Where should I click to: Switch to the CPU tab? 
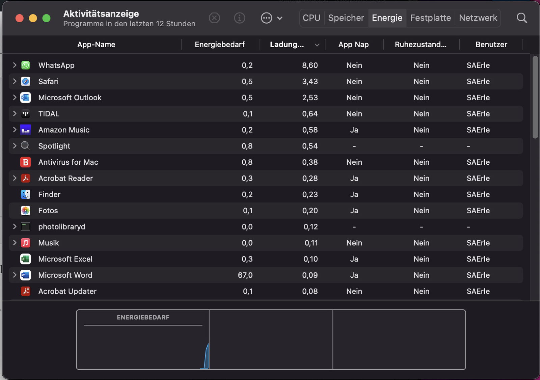pos(311,18)
